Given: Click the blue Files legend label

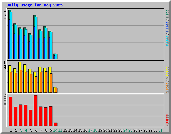Looking at the screenshot, I should pos(167,27).
